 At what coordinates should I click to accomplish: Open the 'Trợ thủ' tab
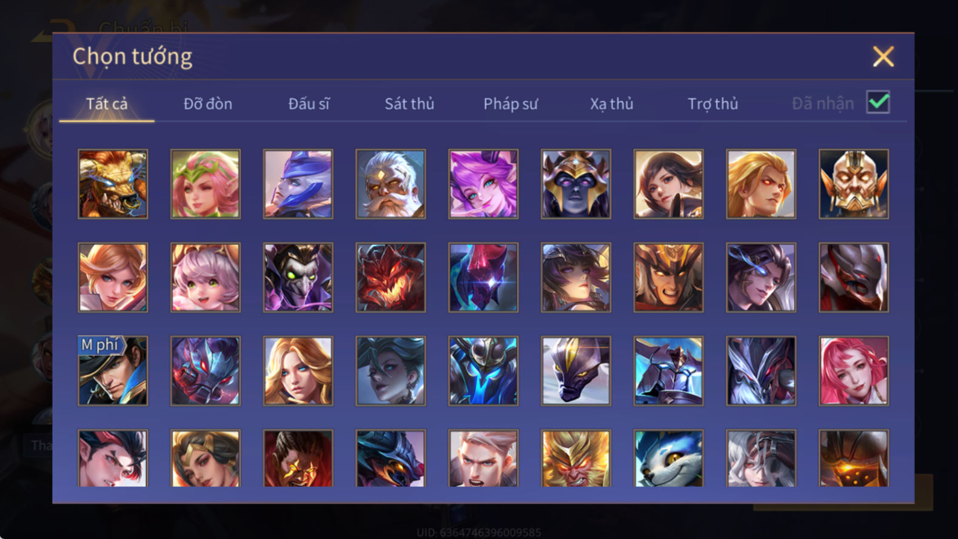click(x=713, y=104)
